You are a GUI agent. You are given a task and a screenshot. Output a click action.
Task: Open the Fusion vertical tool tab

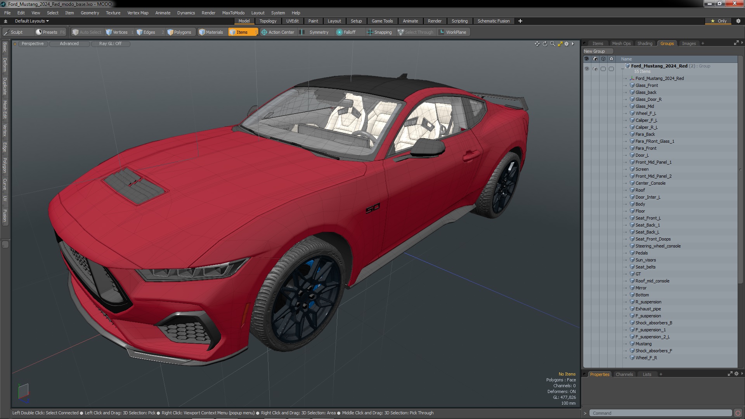5,216
